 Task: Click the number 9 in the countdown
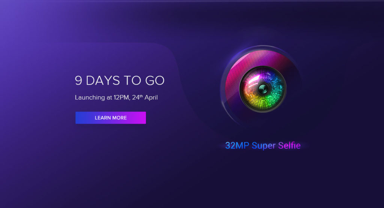(x=78, y=80)
